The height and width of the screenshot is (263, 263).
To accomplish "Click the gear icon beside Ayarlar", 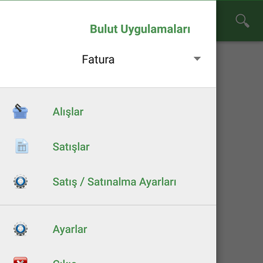I will (x=21, y=229).
